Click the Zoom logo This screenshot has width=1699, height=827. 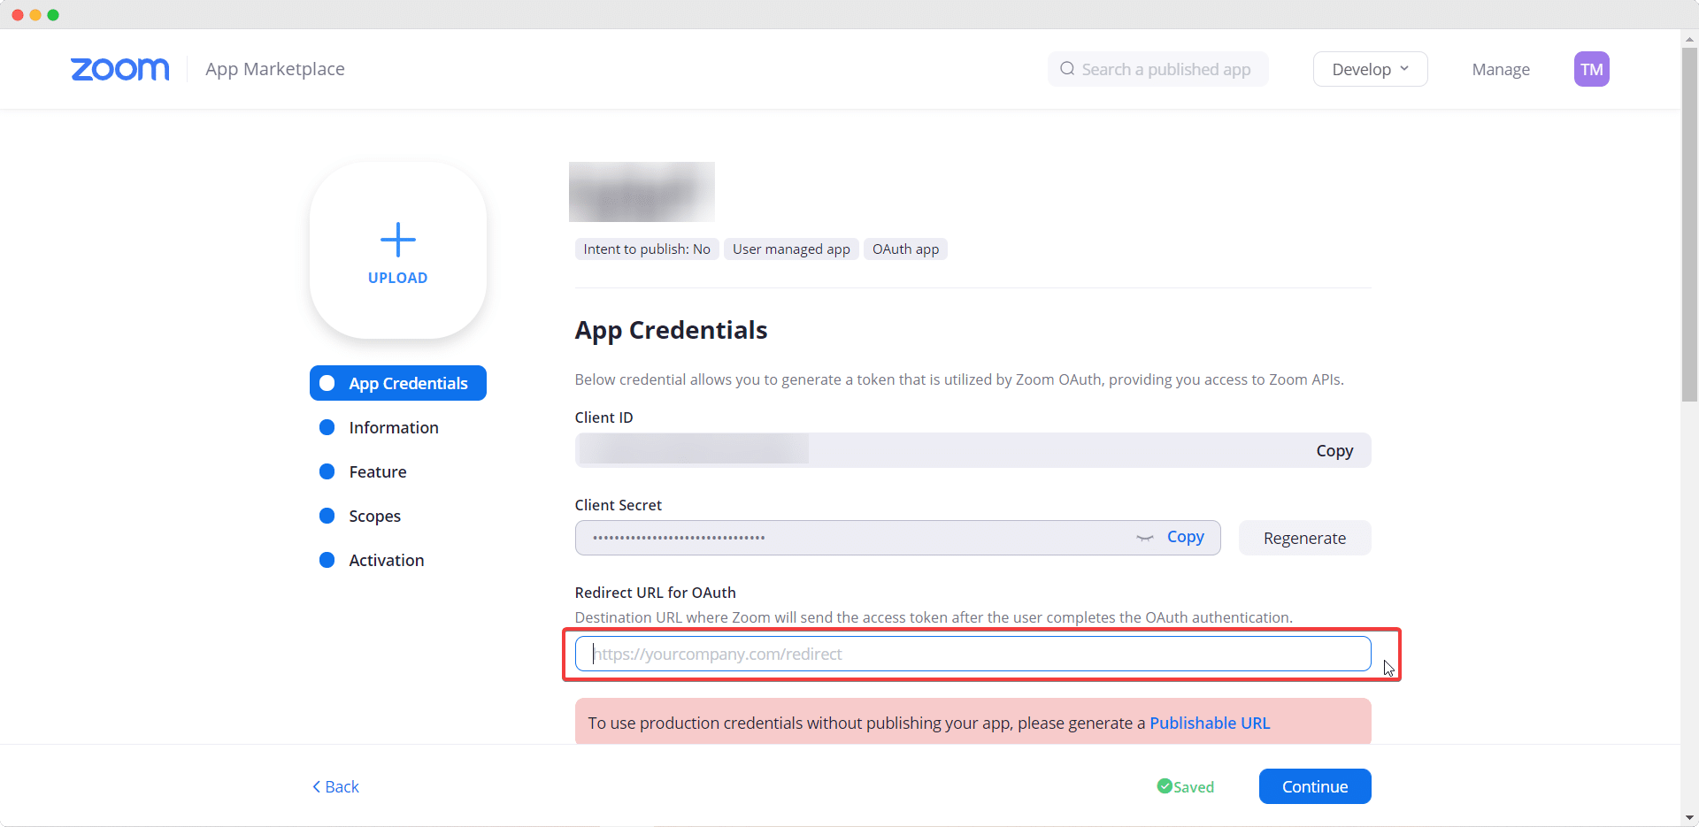[x=120, y=69]
